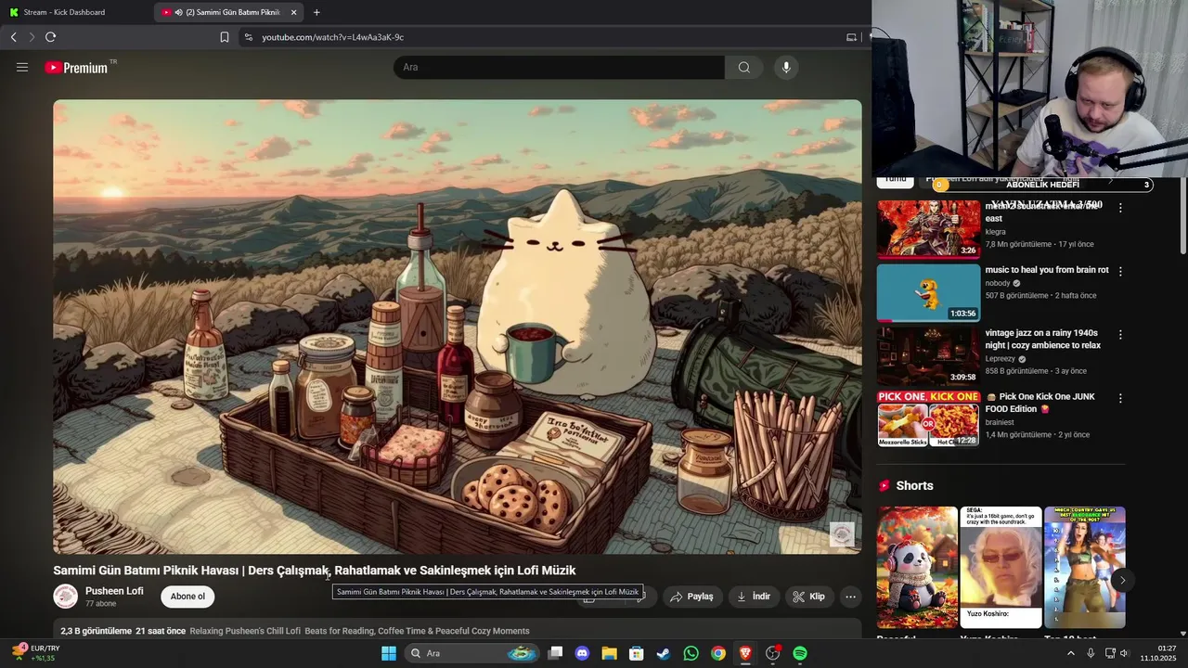
Task: Click the lofi video player
Action: (x=457, y=327)
